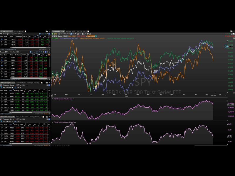Create new tab in New 52W Highs window
Screen dimensions: 235x176
click(42, 83)
